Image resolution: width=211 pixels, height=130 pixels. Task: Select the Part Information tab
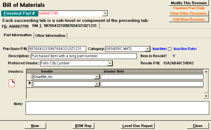click(17, 35)
